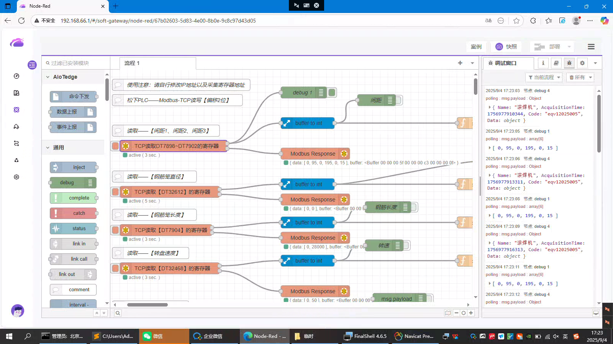Trigger the TCP读取【DT32468】 node button
613x344 pixels.
(x=115, y=268)
